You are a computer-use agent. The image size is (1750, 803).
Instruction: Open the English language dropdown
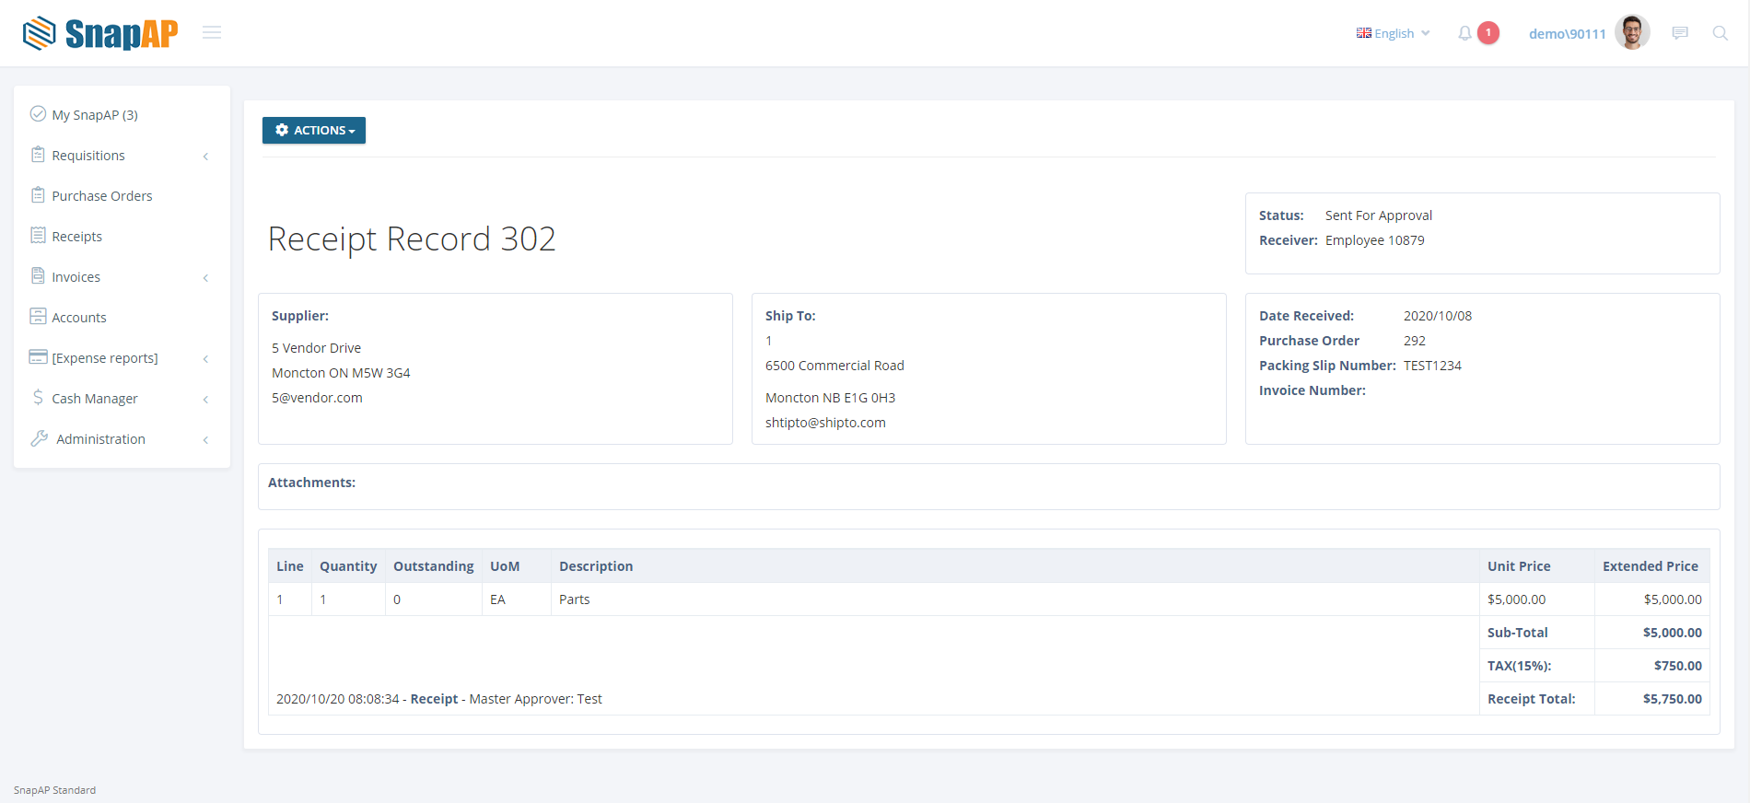coord(1394,33)
